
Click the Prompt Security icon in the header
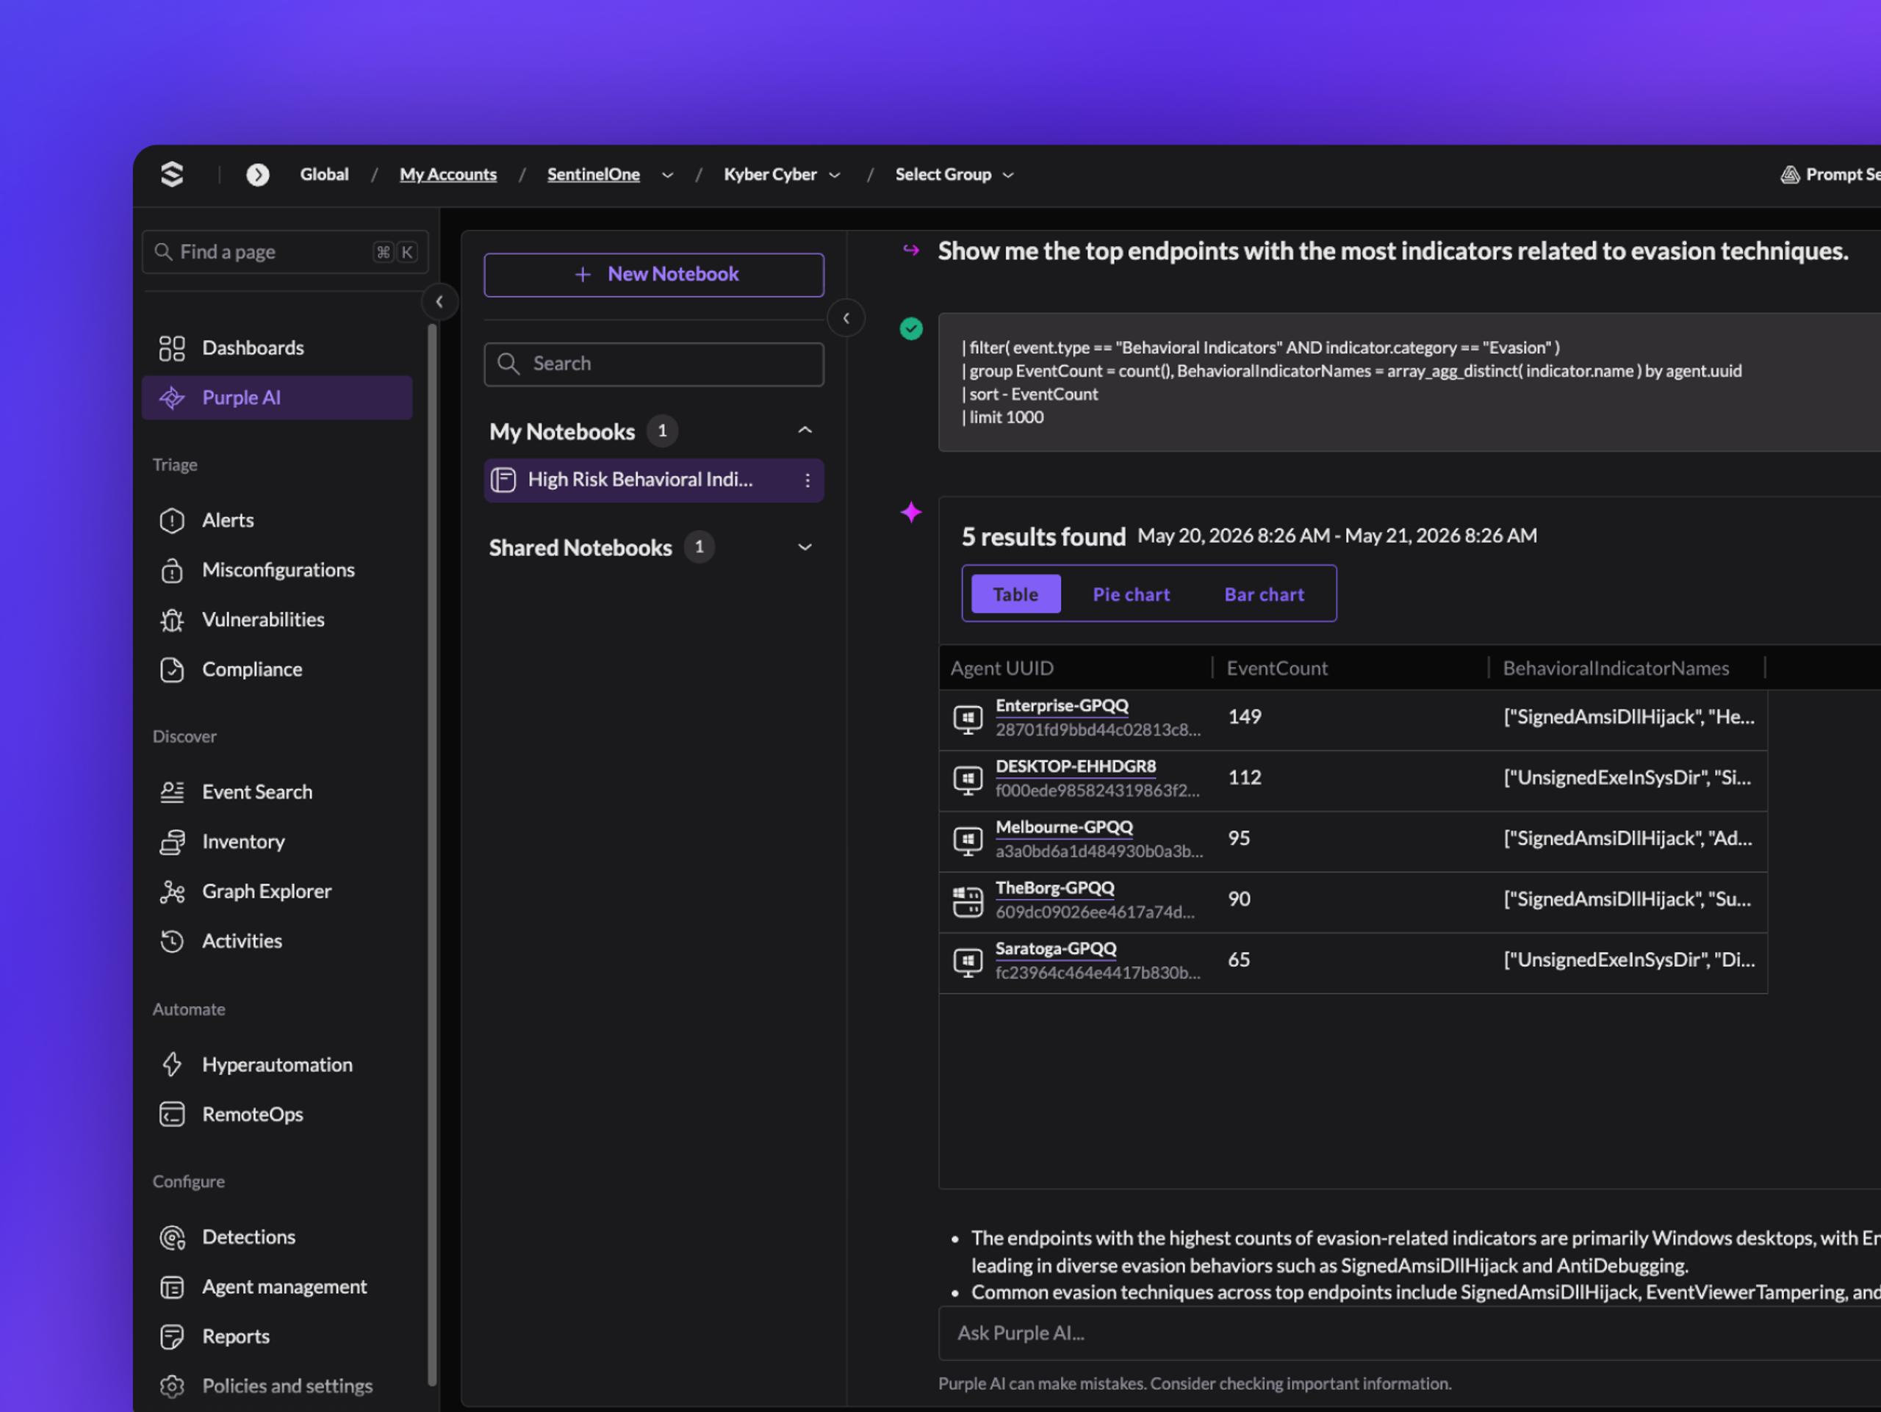pyautogui.click(x=1790, y=174)
